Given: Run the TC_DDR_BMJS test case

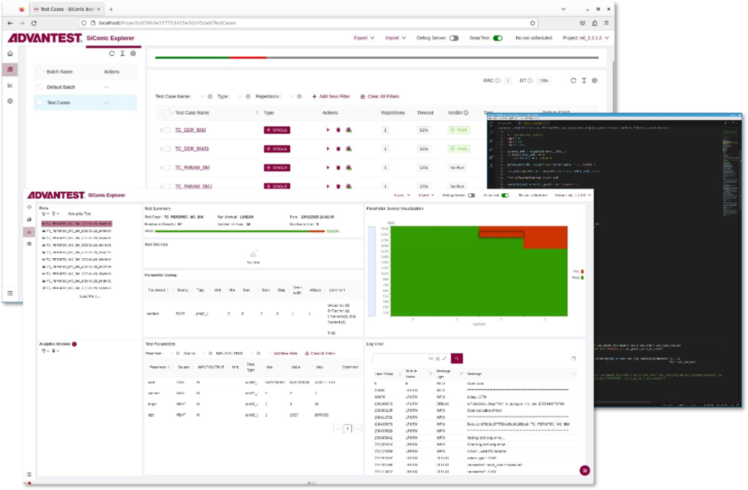Looking at the screenshot, I should [328, 149].
